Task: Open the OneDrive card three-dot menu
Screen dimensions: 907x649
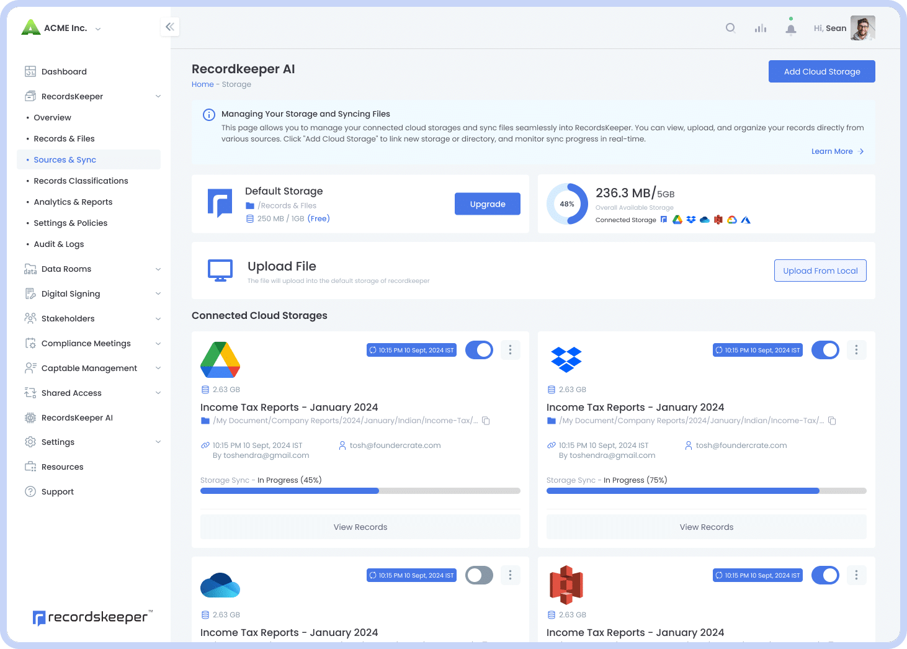Action: [510, 575]
